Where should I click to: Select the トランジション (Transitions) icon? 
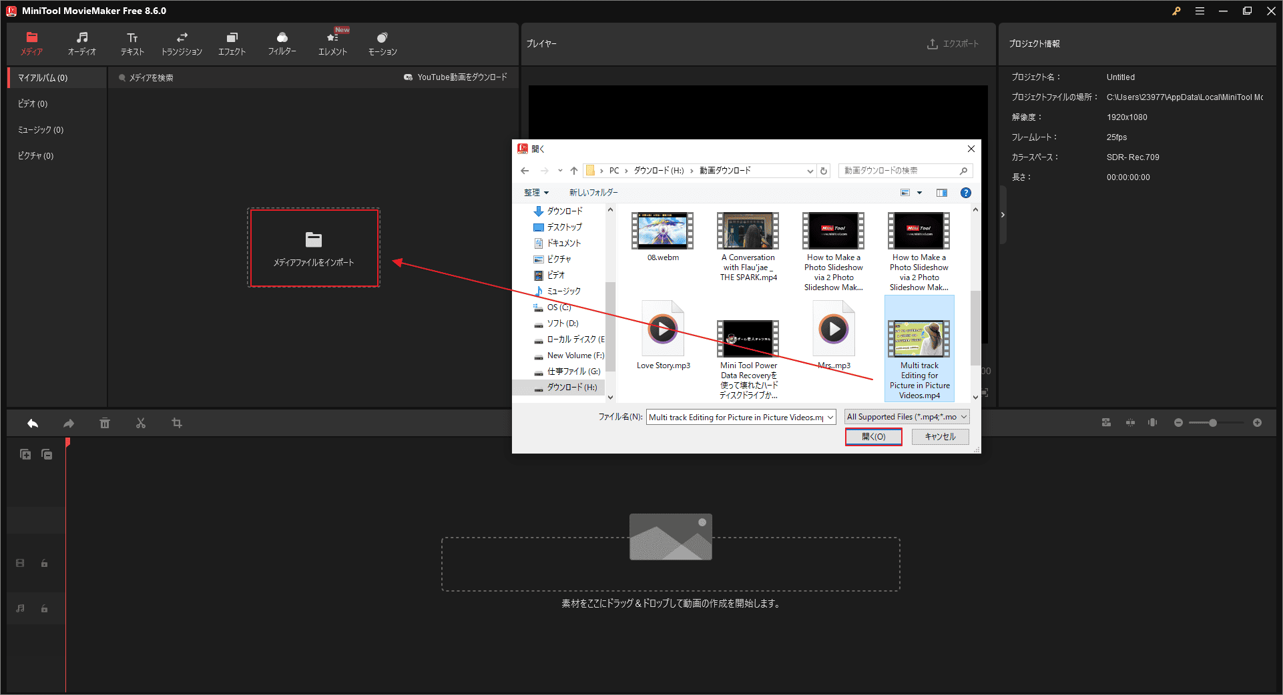click(181, 43)
